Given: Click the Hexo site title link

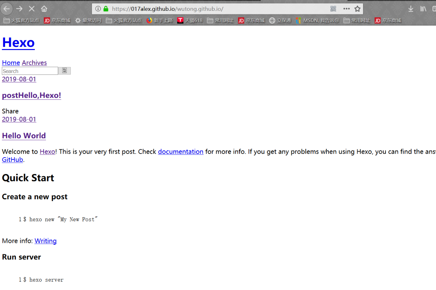Looking at the screenshot, I should coord(18,42).
